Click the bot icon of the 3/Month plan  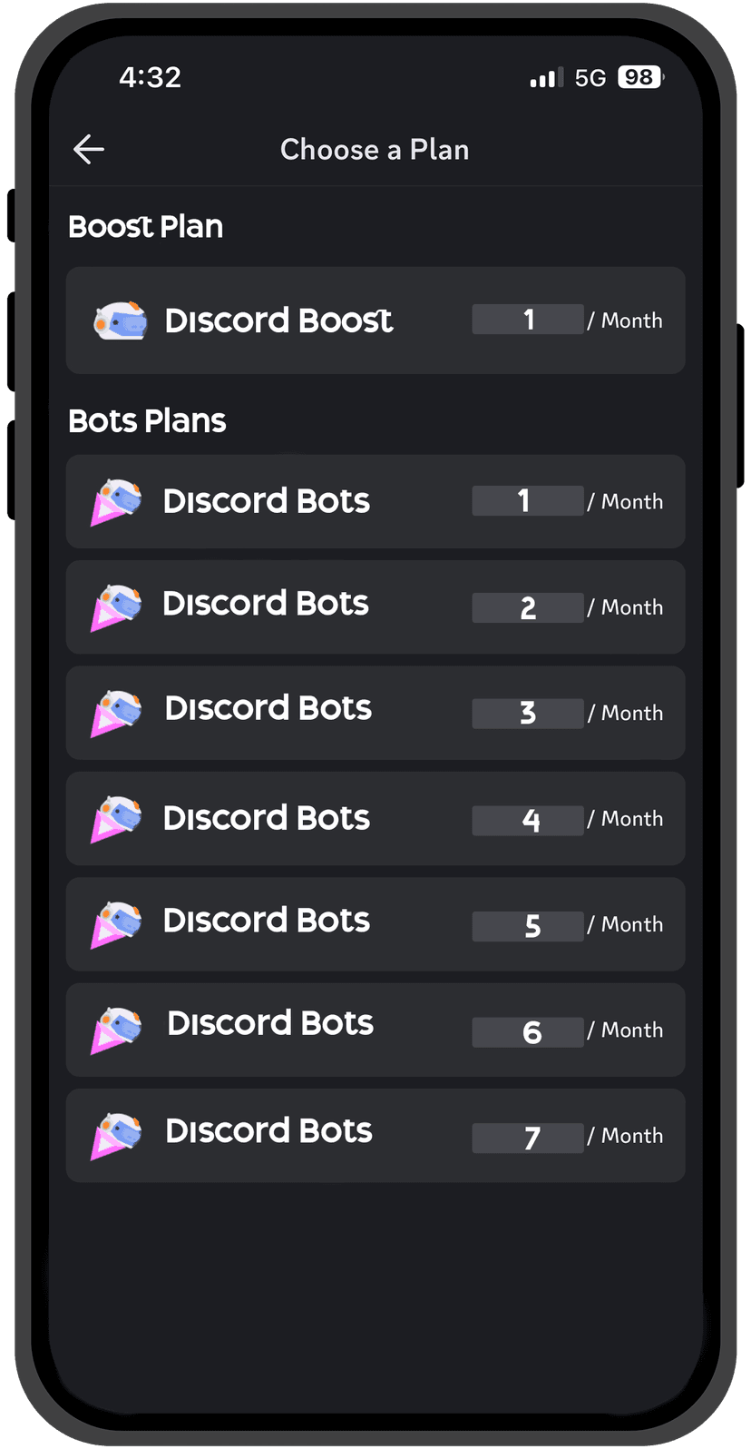pos(116,714)
